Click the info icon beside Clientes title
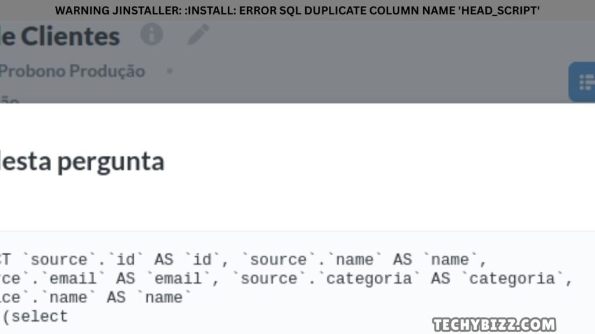This screenshot has width=595, height=334. pyautogui.click(x=152, y=35)
